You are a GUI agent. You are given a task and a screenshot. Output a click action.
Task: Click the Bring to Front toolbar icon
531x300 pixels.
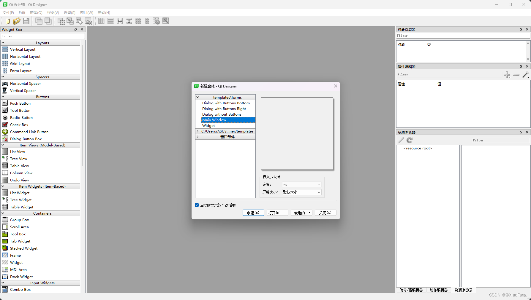click(39, 21)
